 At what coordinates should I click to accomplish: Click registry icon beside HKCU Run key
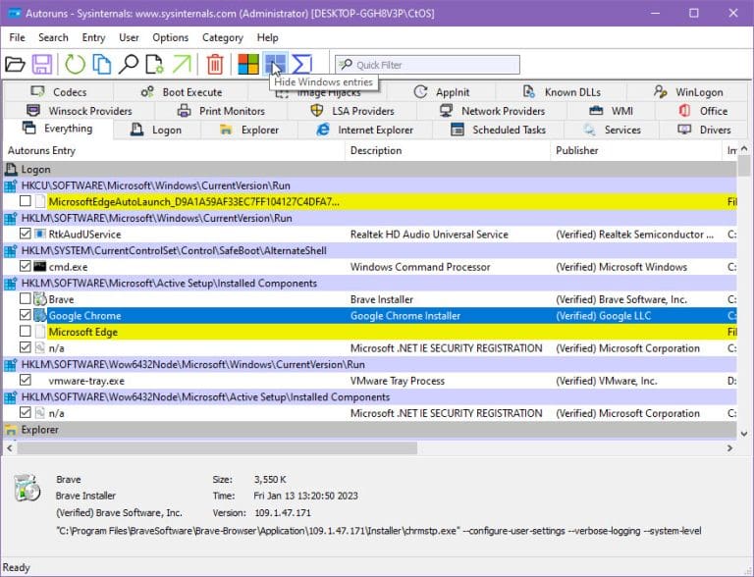pos(11,185)
